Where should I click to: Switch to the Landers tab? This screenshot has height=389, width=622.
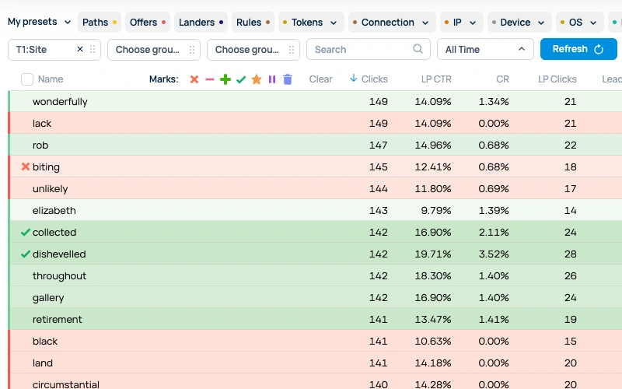(x=201, y=23)
